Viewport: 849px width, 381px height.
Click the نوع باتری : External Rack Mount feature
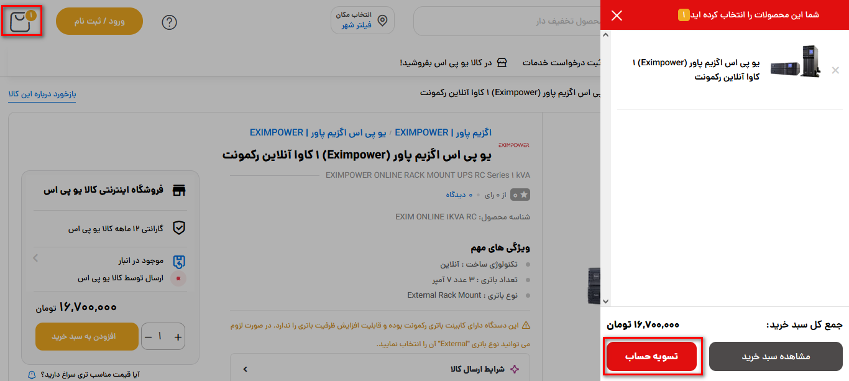tap(463, 295)
